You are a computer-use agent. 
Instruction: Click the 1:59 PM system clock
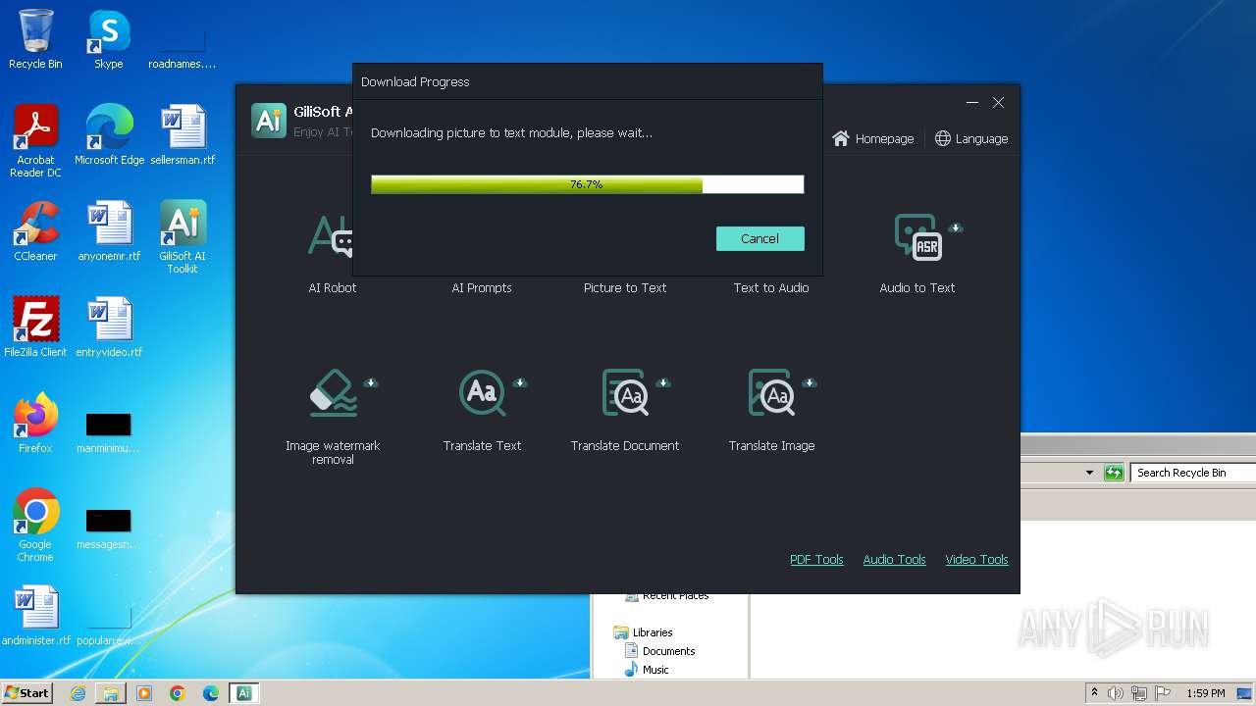[x=1206, y=693]
